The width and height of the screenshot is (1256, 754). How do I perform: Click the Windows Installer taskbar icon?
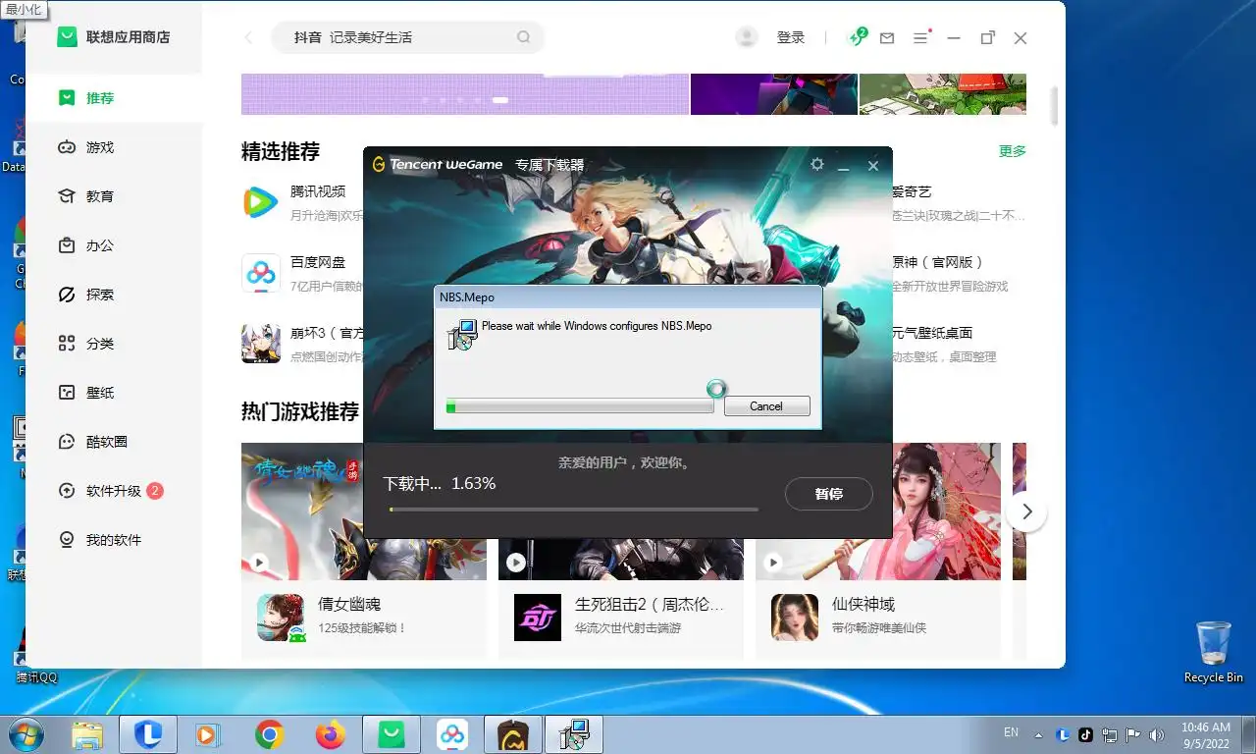click(x=574, y=734)
